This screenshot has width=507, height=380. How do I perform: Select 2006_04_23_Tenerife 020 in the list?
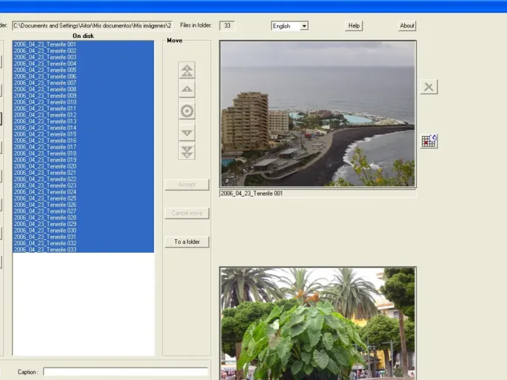(83, 167)
